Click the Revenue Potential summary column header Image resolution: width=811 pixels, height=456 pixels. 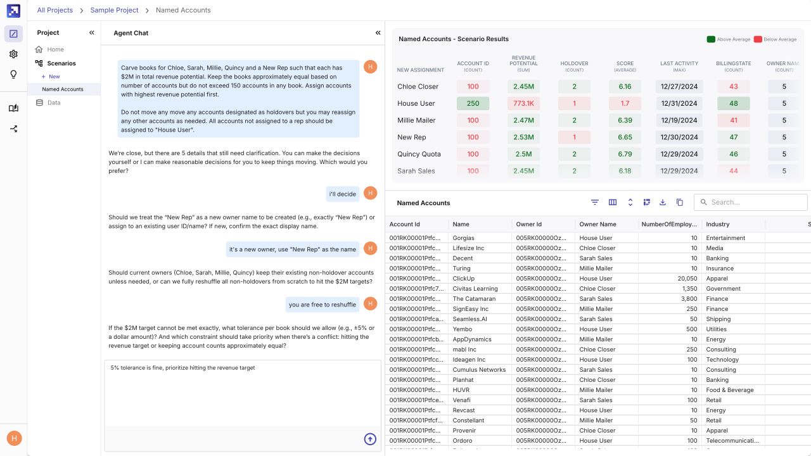[x=523, y=63]
